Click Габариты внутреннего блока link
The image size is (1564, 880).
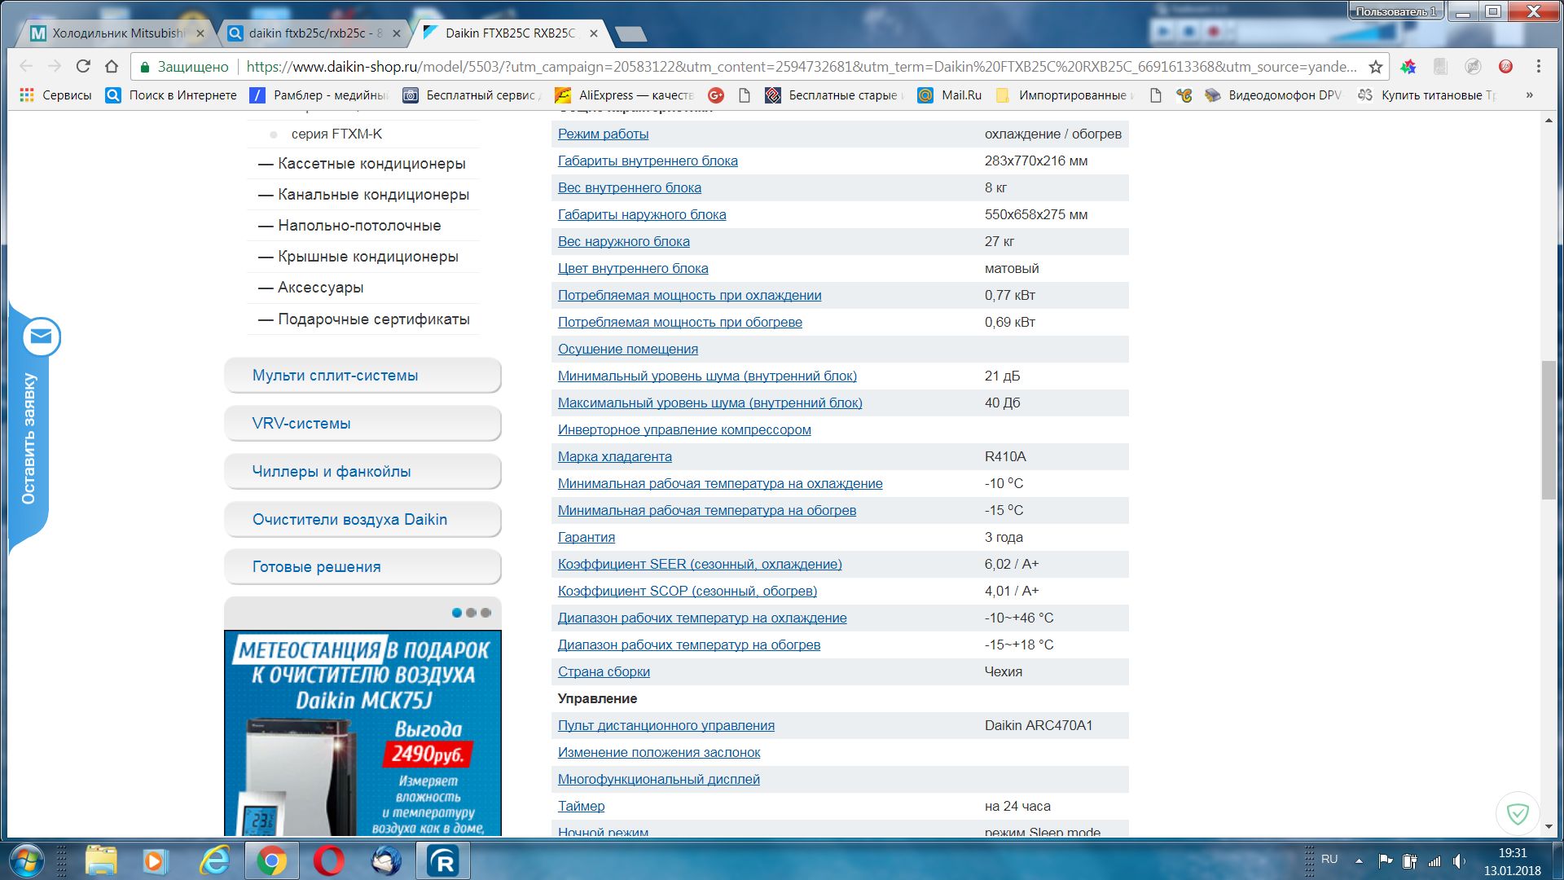(648, 161)
